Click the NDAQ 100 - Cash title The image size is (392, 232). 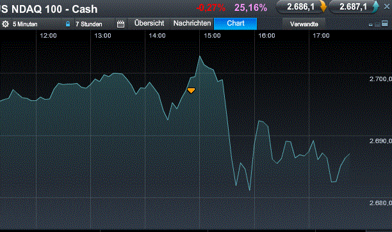(49, 9)
